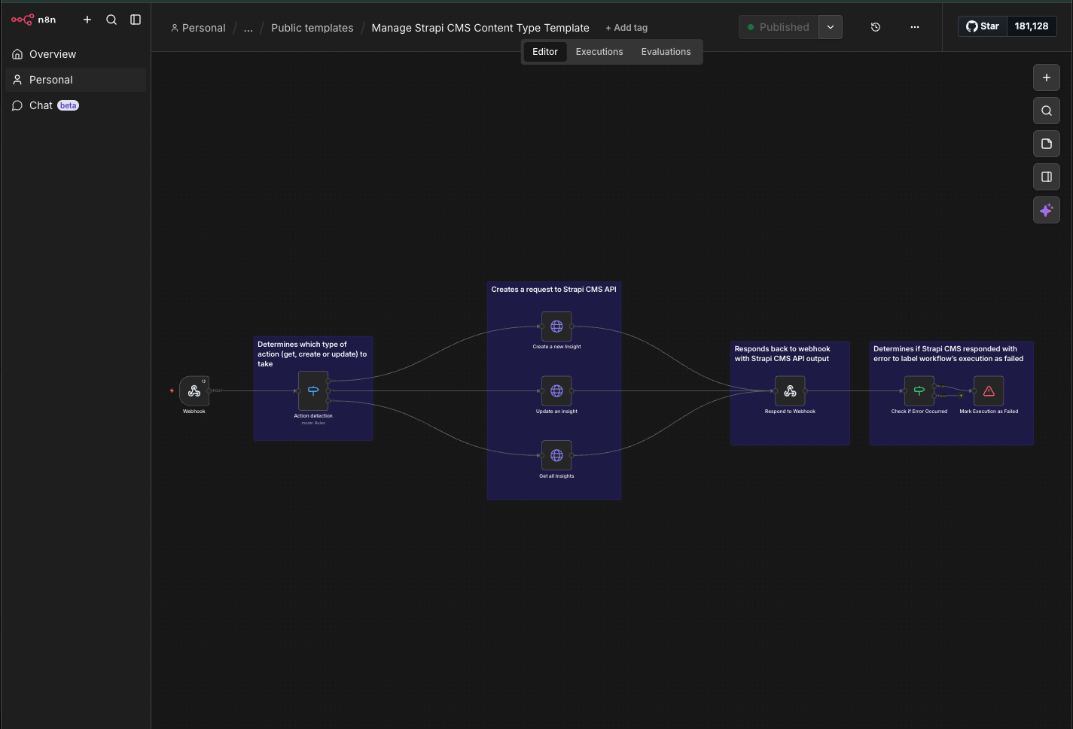Open Public templates breadcrumb
Image resolution: width=1073 pixels, height=729 pixels.
point(312,28)
